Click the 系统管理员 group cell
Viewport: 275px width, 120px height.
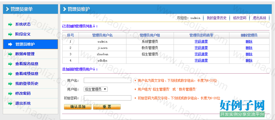pos(150,42)
